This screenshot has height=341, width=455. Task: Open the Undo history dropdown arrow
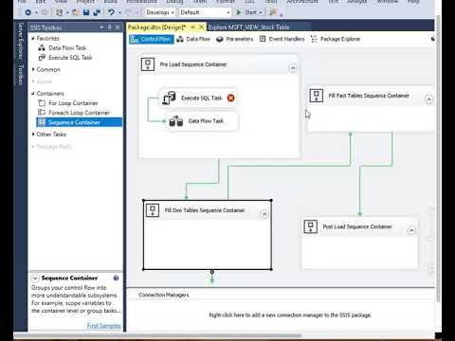click(119, 12)
